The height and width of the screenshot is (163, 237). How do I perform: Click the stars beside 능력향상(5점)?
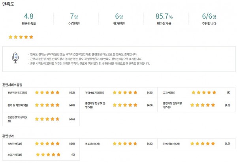47,144
